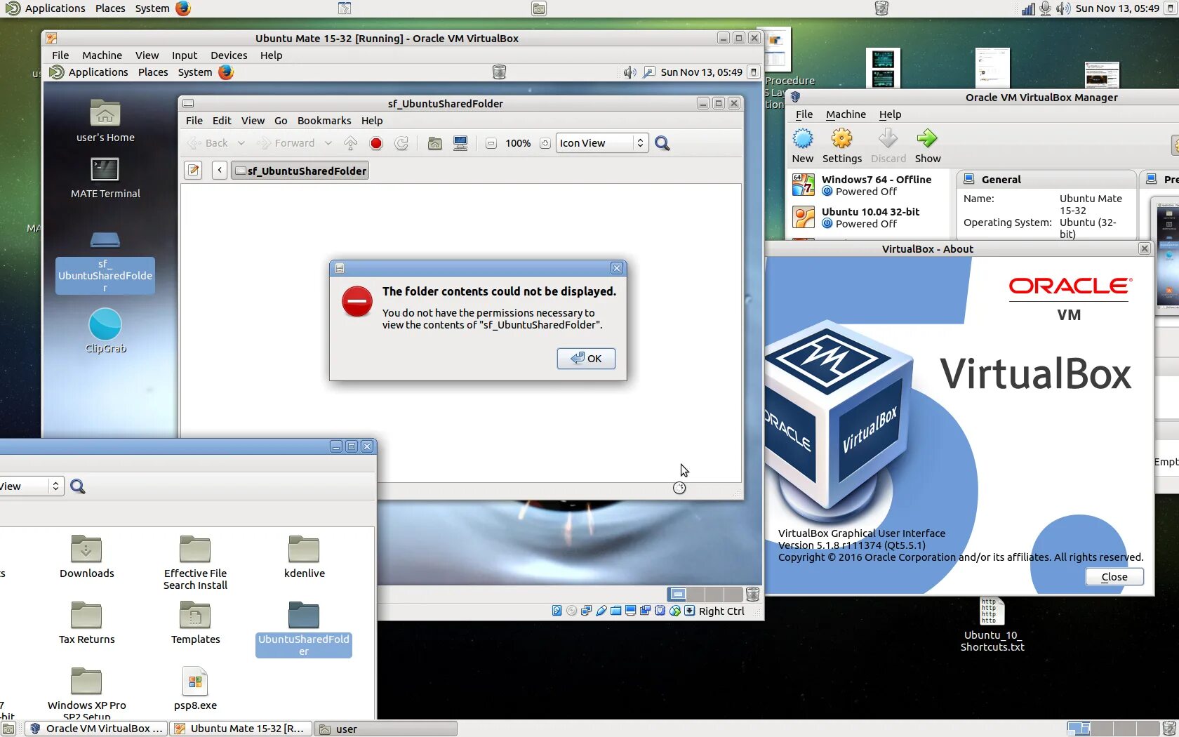Click the shared folders status icon in VM status bar

point(615,611)
